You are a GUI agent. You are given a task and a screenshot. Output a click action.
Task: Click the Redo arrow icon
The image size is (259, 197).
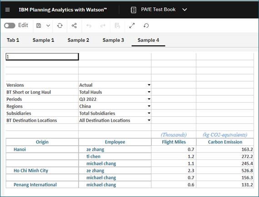tap(103, 26)
